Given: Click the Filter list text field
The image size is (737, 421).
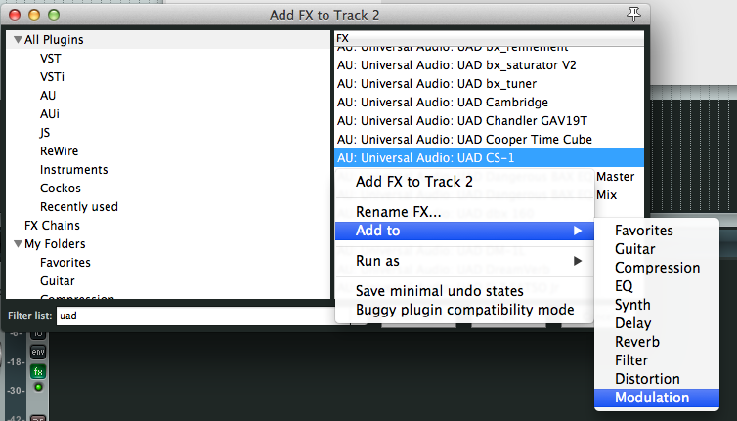Looking at the screenshot, I should pos(197,316).
